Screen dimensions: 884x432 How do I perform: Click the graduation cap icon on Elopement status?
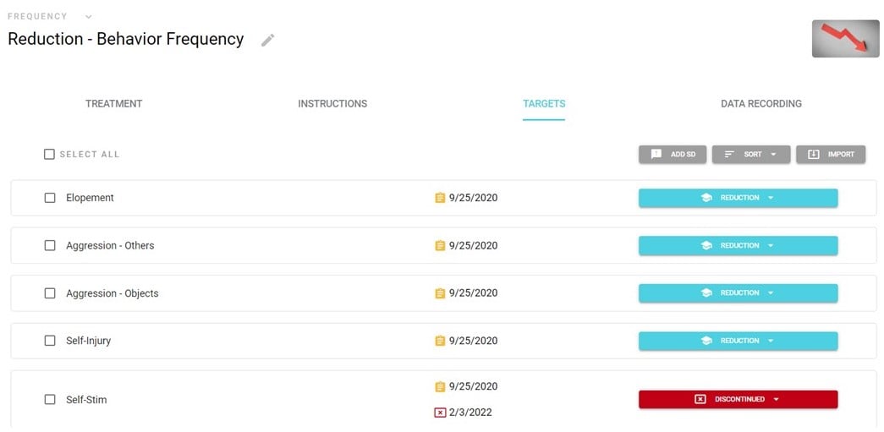pyautogui.click(x=706, y=198)
